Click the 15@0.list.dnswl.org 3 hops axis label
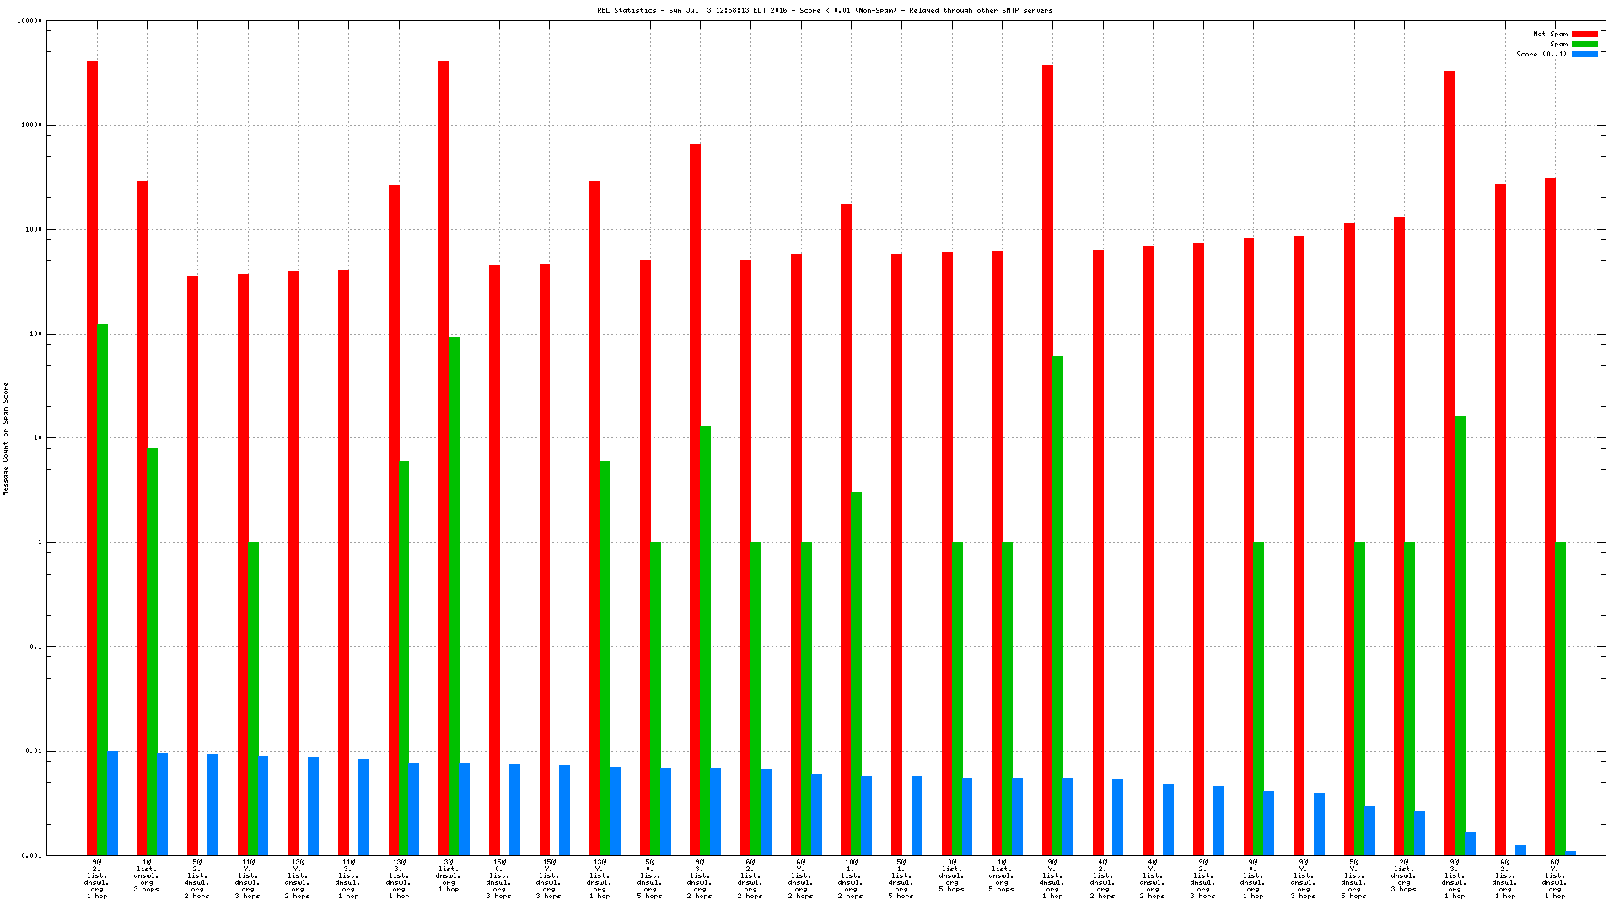 (498, 879)
